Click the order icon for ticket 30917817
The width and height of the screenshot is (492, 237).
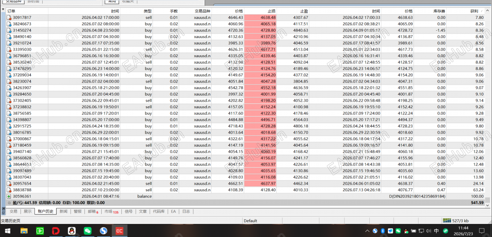click(9, 18)
